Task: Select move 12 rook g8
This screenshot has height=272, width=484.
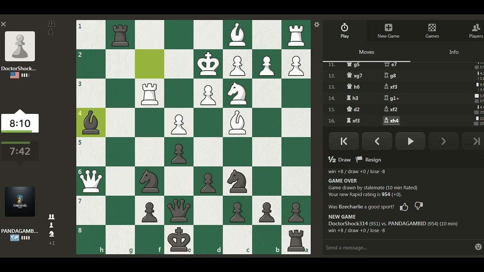Action: pos(390,76)
